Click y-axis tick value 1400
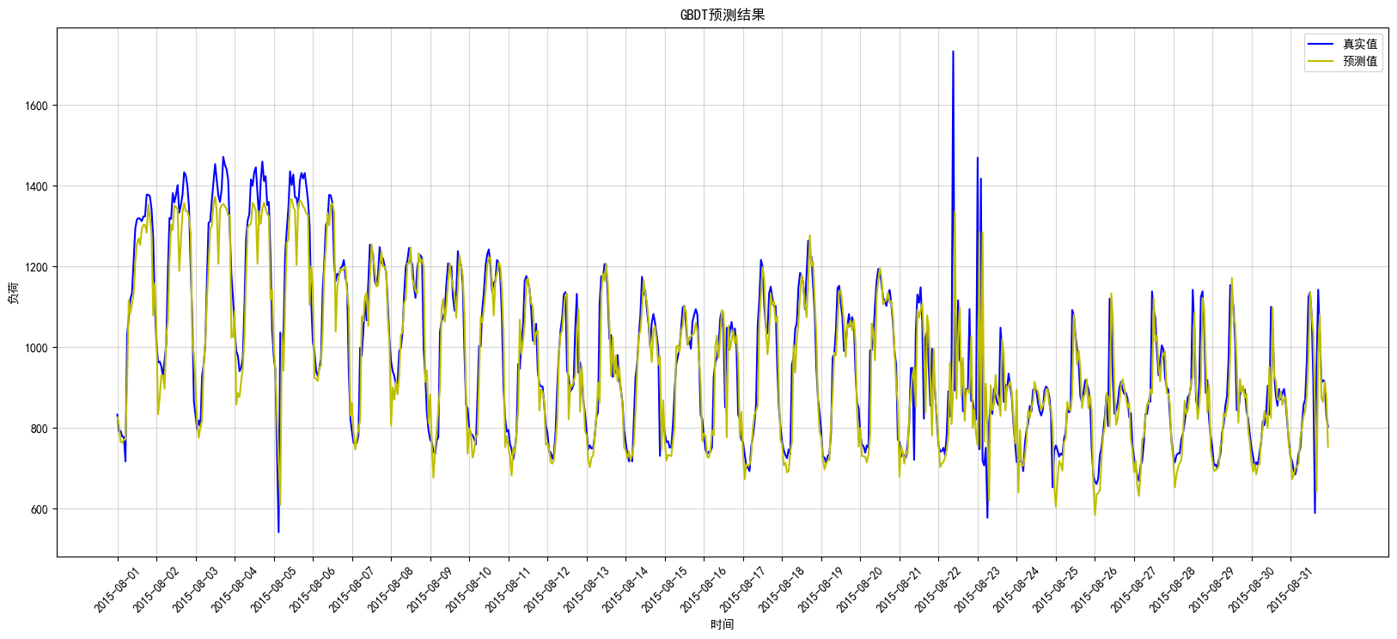 (35, 186)
